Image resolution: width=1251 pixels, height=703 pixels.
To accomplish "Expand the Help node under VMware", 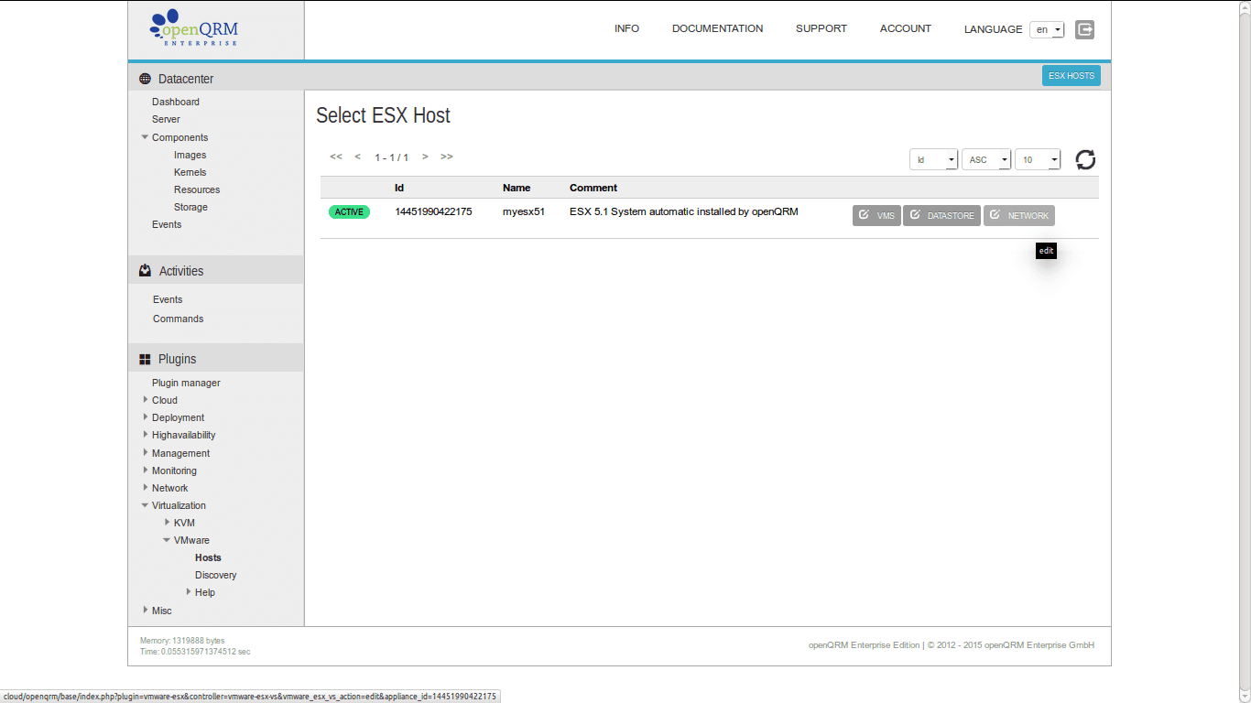I will (x=189, y=592).
